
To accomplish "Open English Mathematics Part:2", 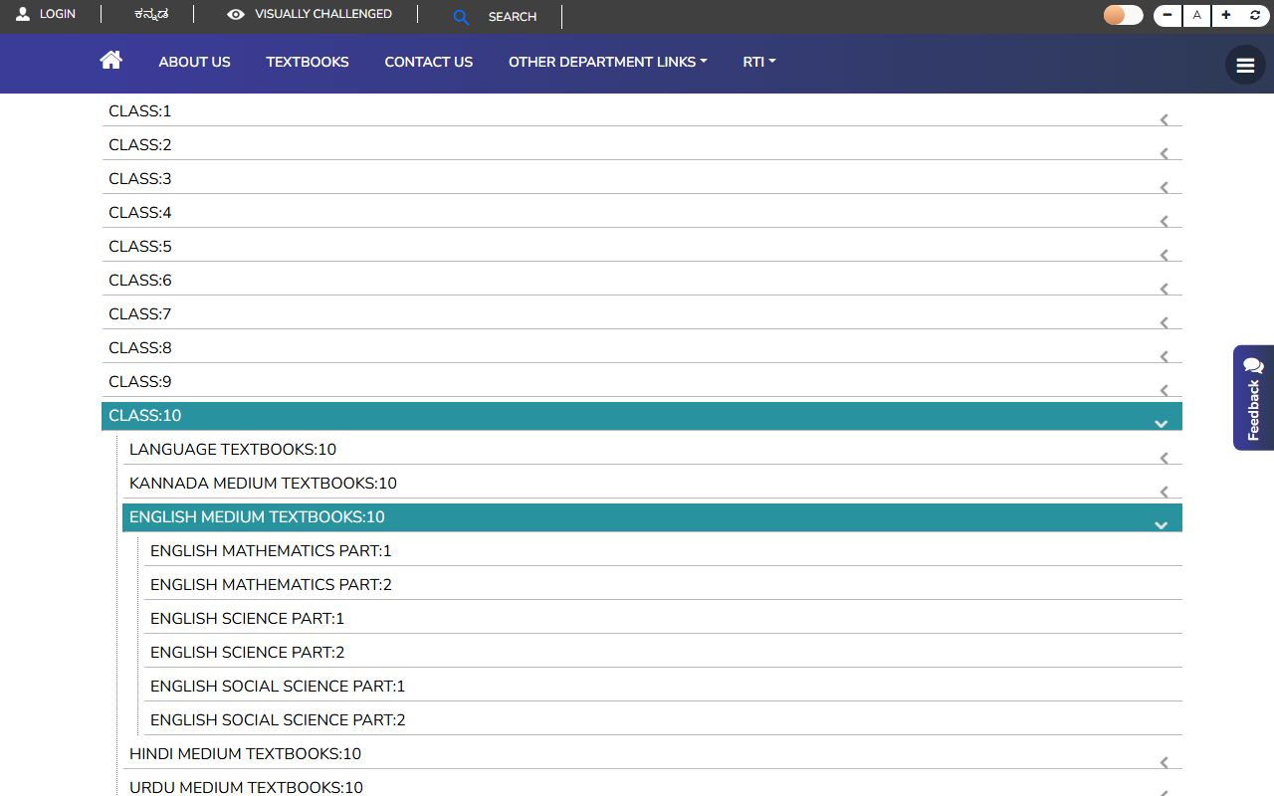I will [663, 585].
